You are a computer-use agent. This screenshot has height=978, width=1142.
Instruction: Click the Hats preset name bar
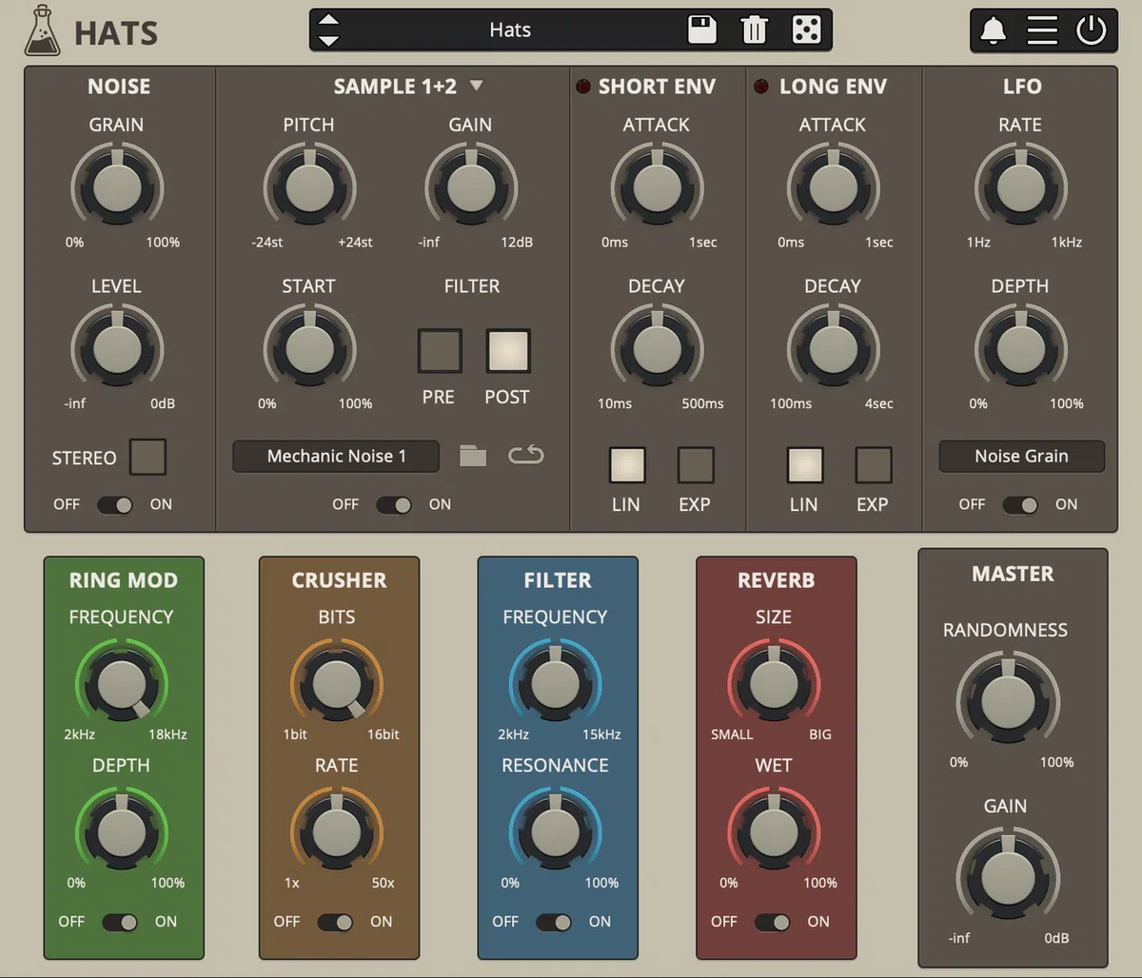(x=511, y=29)
